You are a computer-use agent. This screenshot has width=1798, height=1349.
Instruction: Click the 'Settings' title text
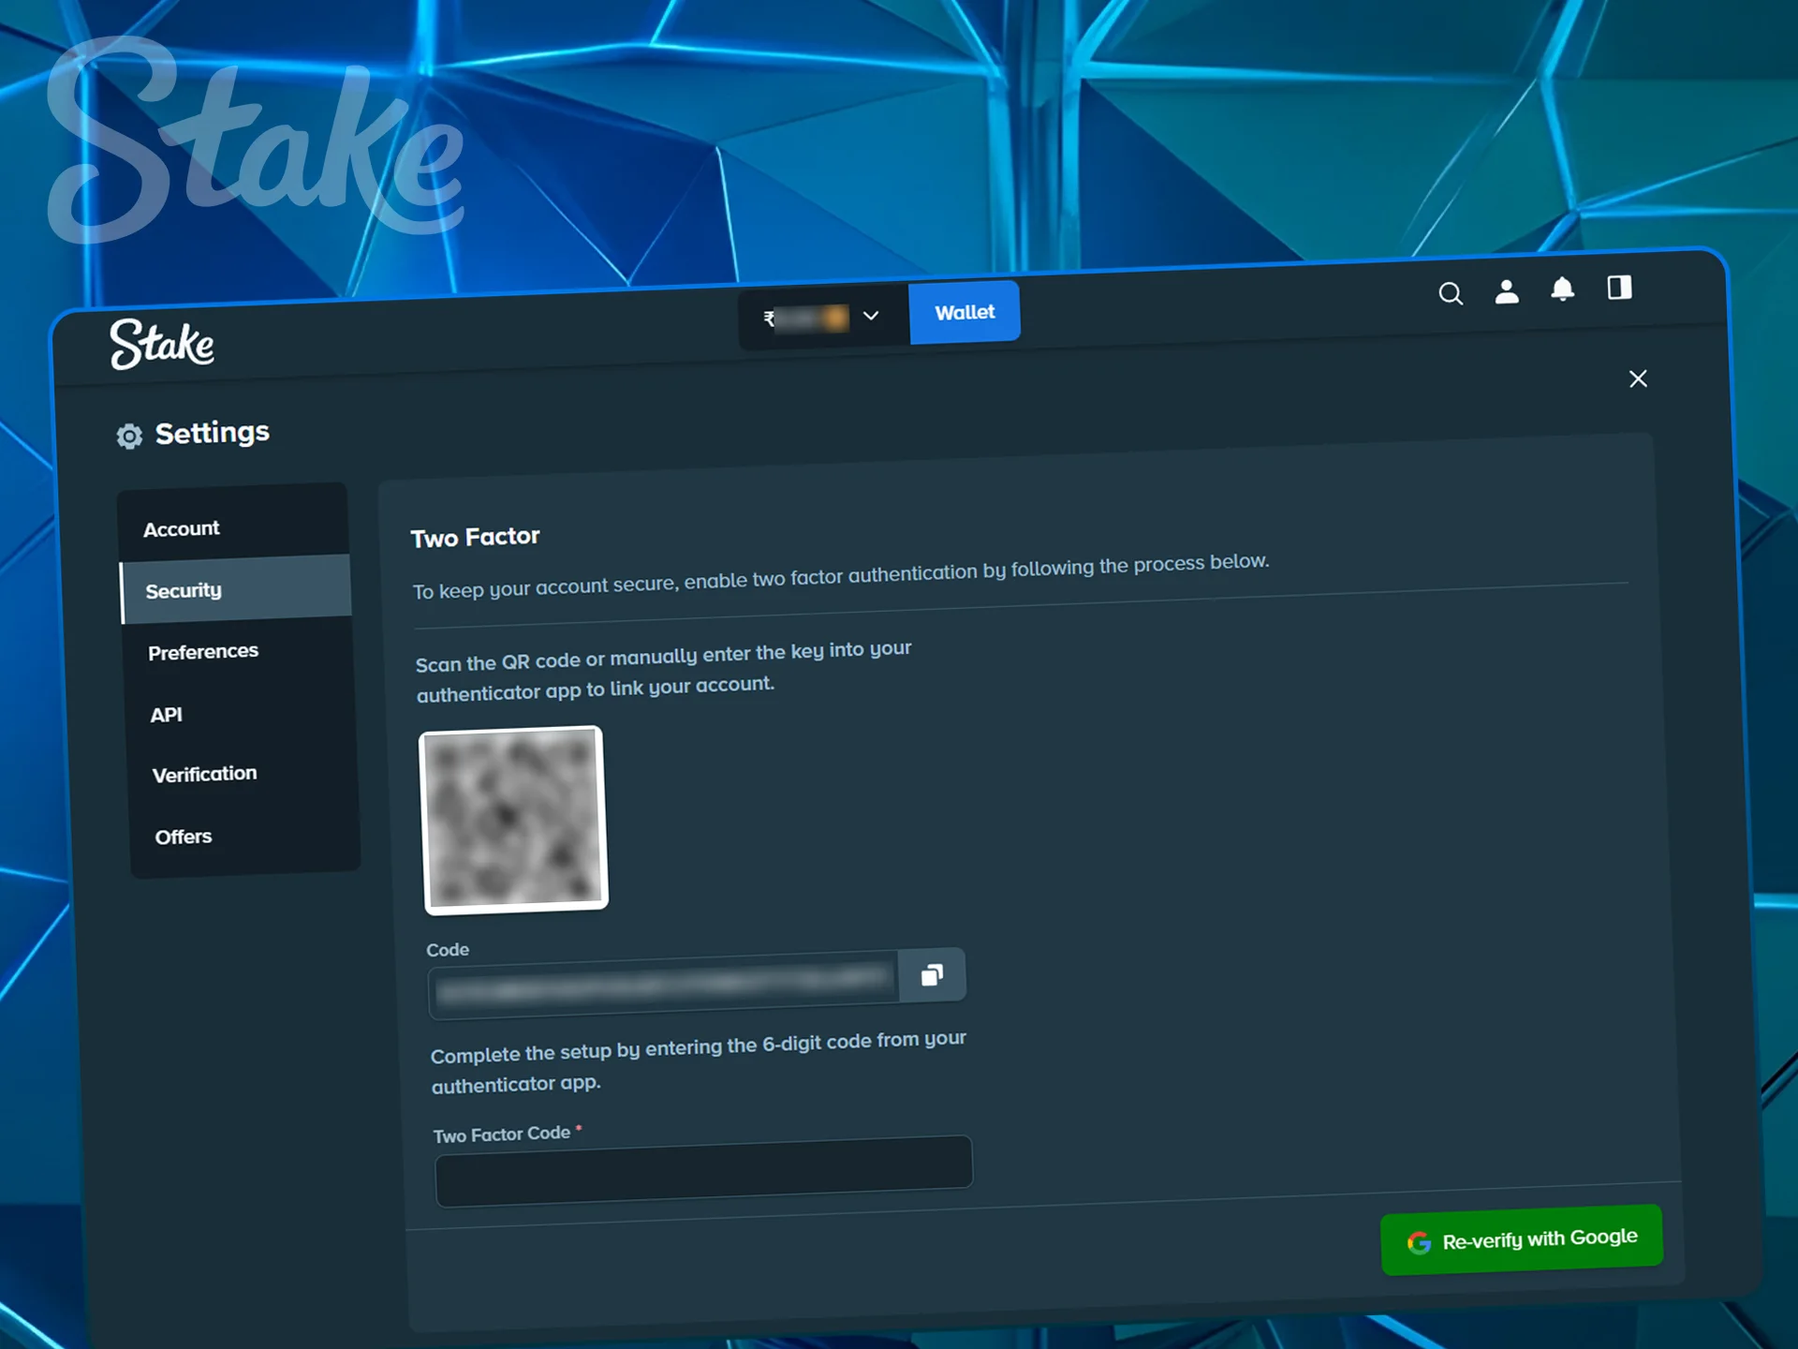coord(213,433)
